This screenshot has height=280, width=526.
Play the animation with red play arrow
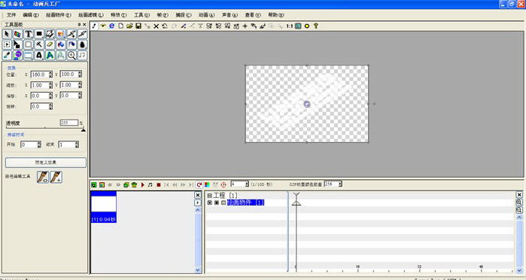[142, 184]
